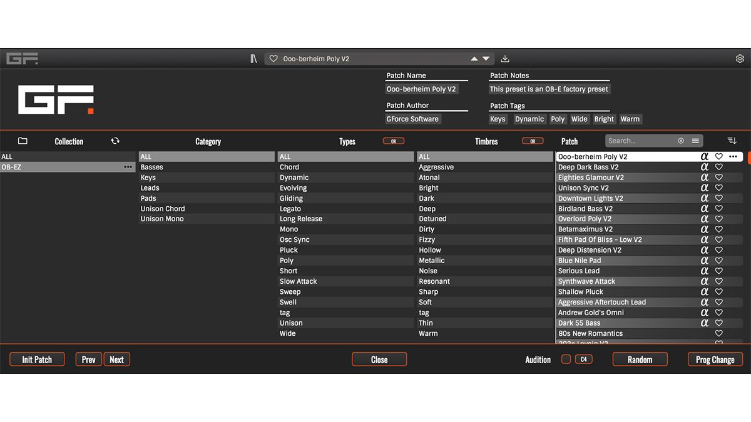The height and width of the screenshot is (422, 751).
Task: Select the Leads category
Action: [207, 188]
